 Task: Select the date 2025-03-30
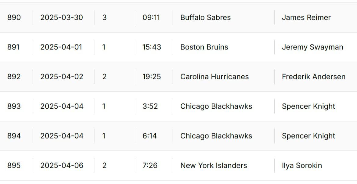pos(62,17)
